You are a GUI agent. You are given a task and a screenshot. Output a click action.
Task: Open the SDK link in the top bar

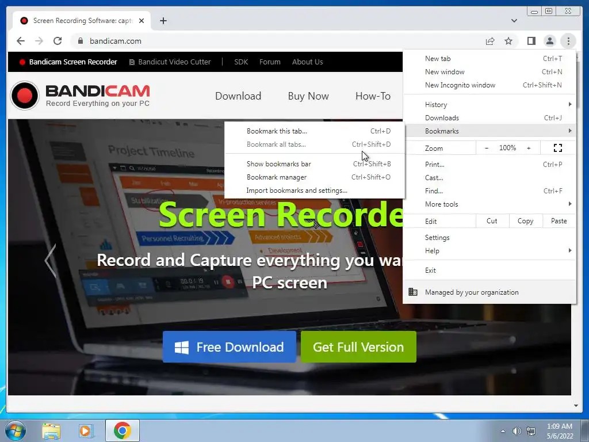[241, 62]
